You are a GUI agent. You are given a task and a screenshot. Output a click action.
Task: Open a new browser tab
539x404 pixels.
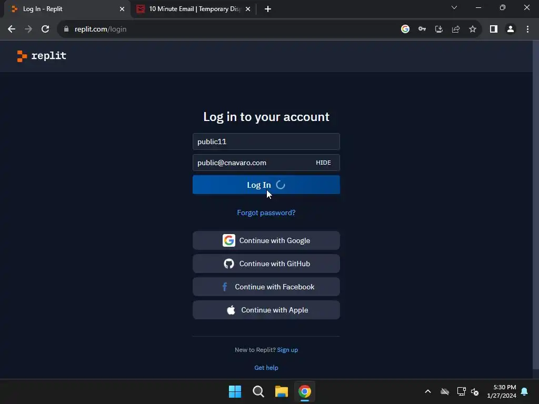(268, 9)
